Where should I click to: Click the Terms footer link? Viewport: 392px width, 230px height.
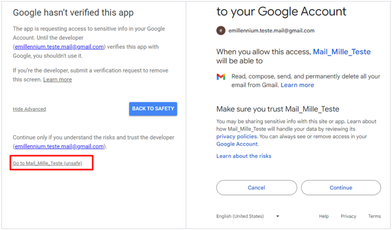374,216
